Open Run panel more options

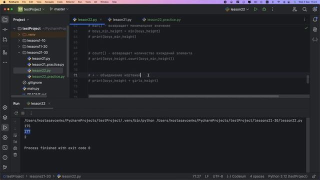(x=31, y=113)
